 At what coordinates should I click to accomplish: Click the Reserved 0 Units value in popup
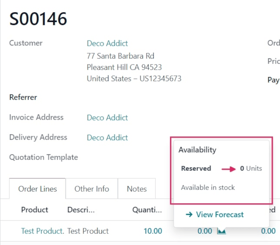251,169
